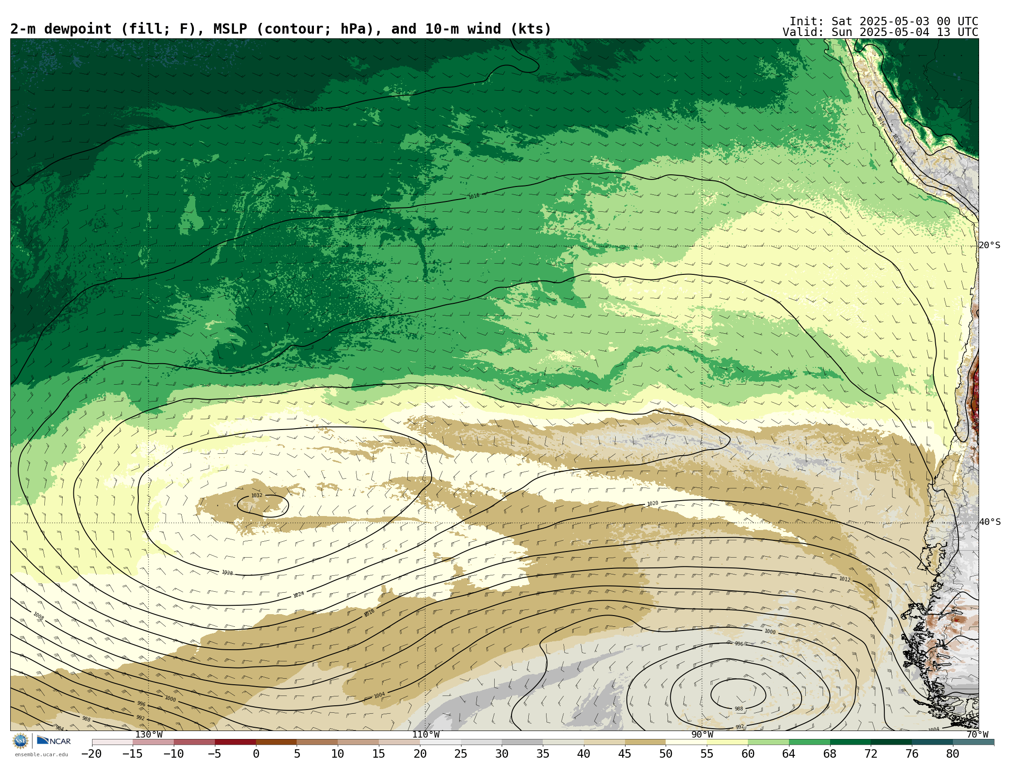This screenshot has height=760, width=1009.
Task: Click the '1024' isobar contour label
Action: [298, 595]
